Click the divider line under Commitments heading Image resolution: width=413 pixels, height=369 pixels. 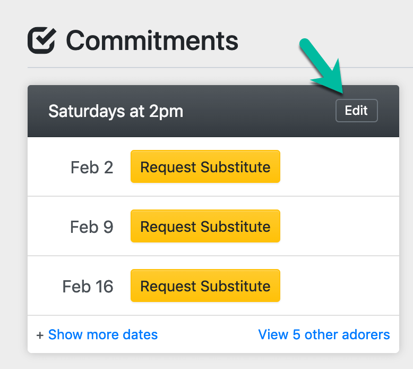(212, 68)
